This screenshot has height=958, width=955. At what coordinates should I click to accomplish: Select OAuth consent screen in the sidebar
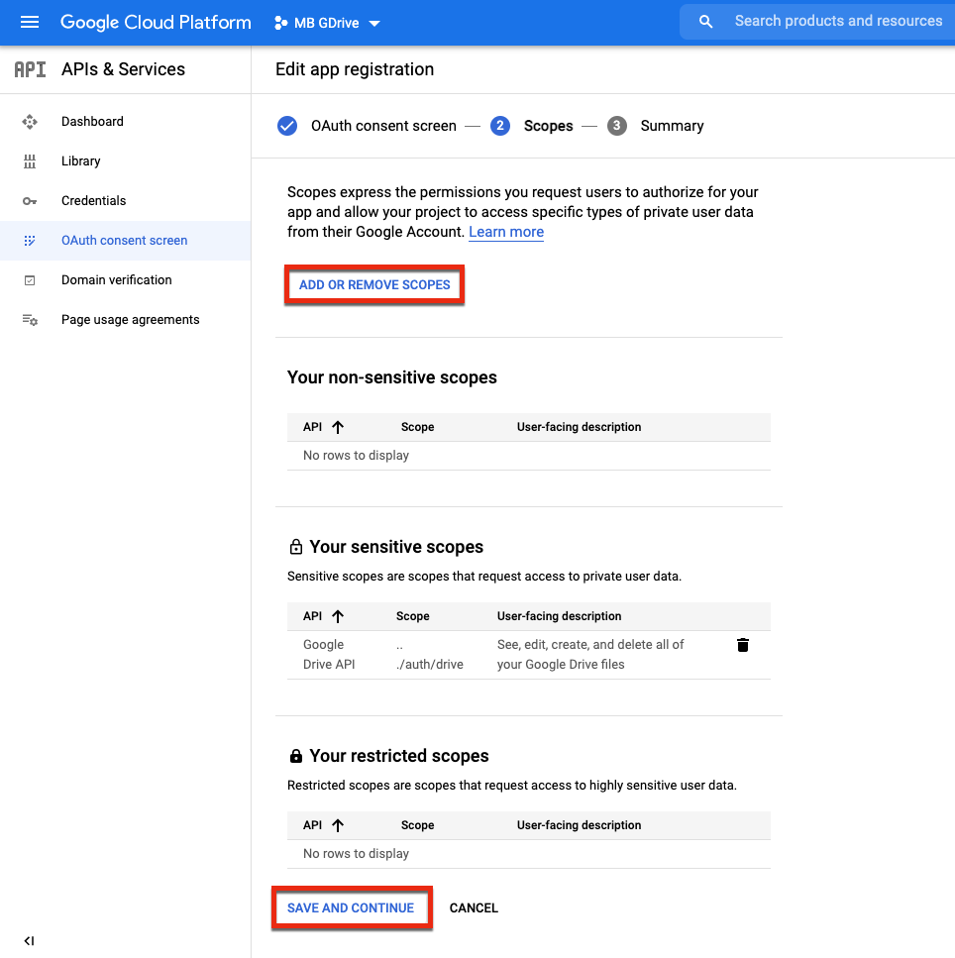click(x=124, y=241)
